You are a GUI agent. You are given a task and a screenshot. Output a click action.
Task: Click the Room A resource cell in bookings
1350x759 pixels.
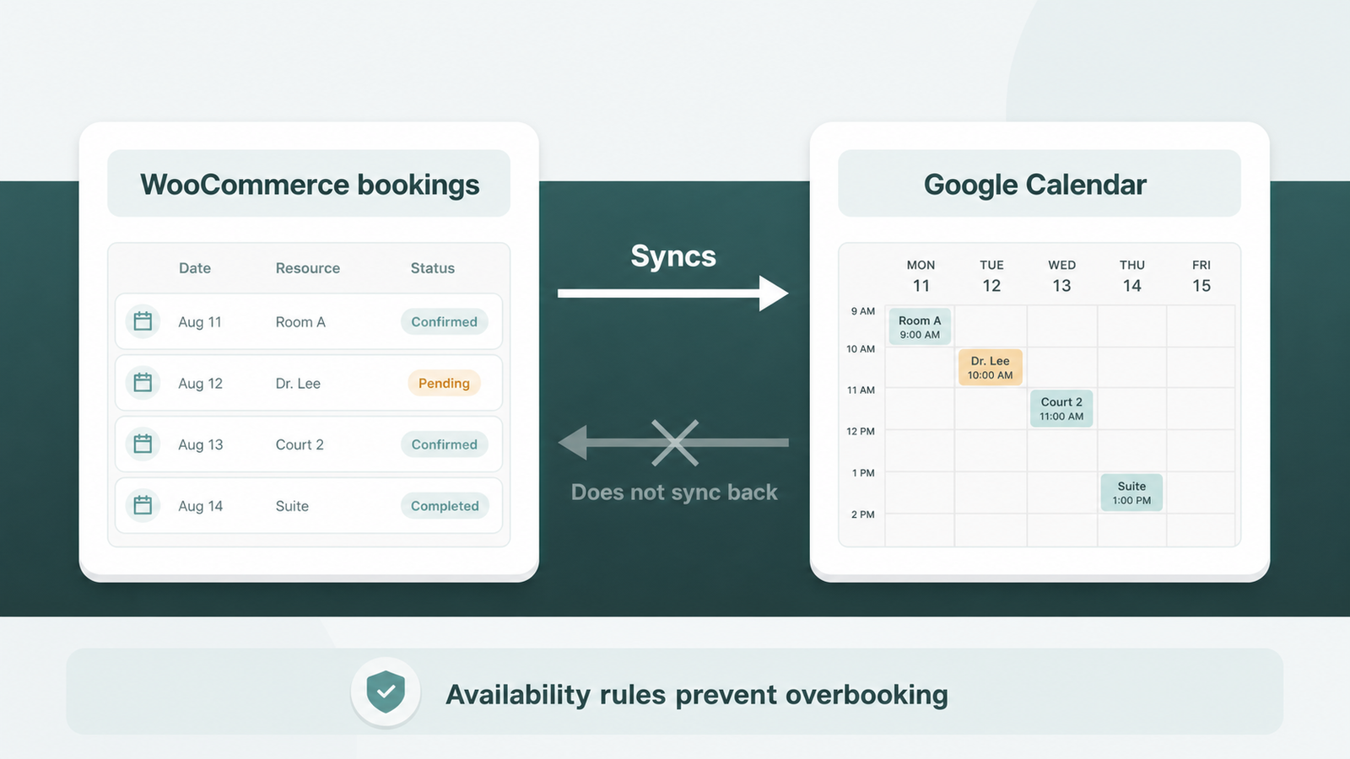(300, 322)
